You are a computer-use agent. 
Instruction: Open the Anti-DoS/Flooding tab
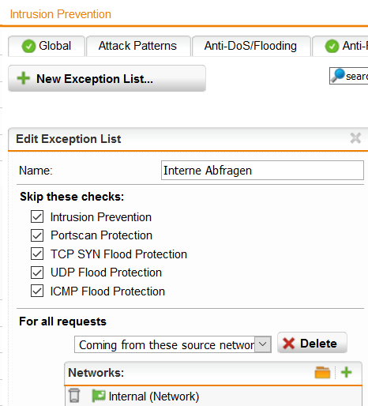coord(251,46)
